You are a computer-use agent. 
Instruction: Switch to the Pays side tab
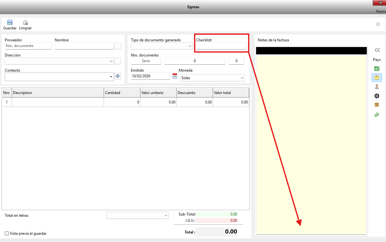tap(377, 60)
